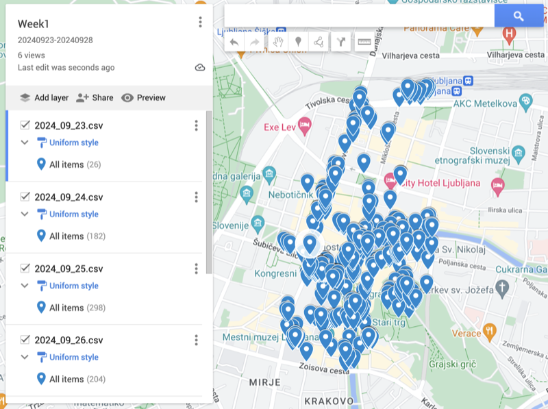Uncheck the 2024_09_23.csv layer checkbox
The width and height of the screenshot is (548, 409).
point(25,125)
